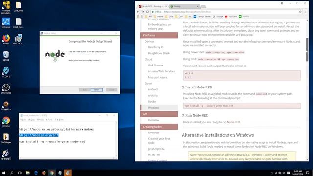Open Chrome's three-dot menu
The height and width of the screenshot is (176, 313).
[x=306, y=12]
